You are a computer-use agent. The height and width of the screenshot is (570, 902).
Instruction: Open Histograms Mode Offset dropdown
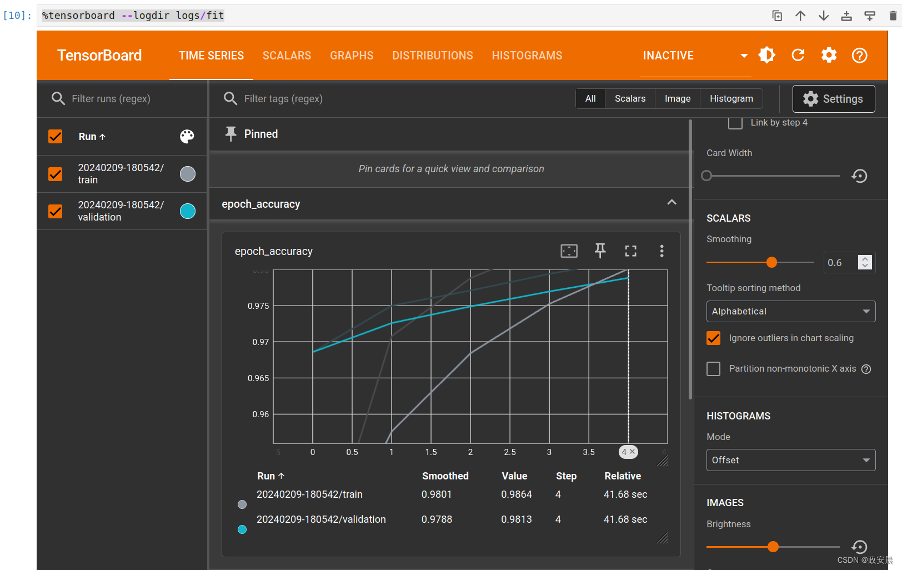point(791,460)
